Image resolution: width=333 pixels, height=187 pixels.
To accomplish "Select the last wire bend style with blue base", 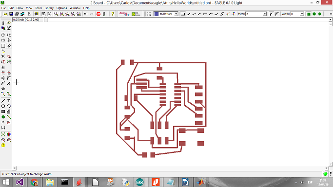I will [233, 14].
